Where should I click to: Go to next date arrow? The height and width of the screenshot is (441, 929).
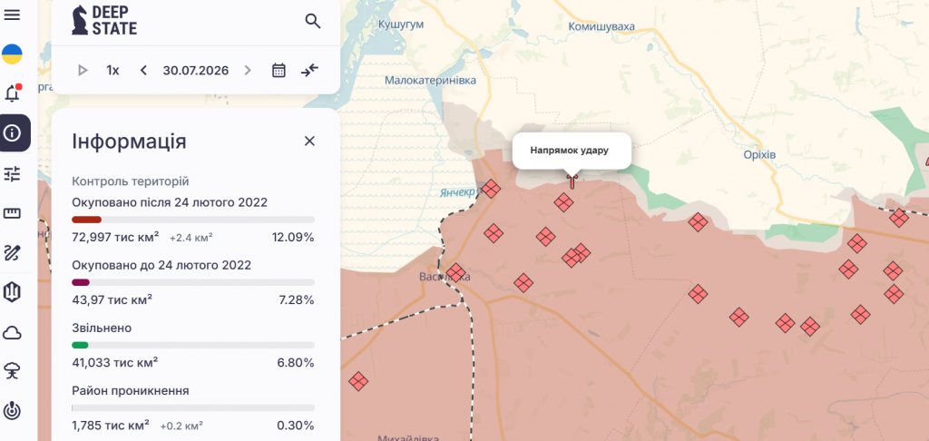248,71
